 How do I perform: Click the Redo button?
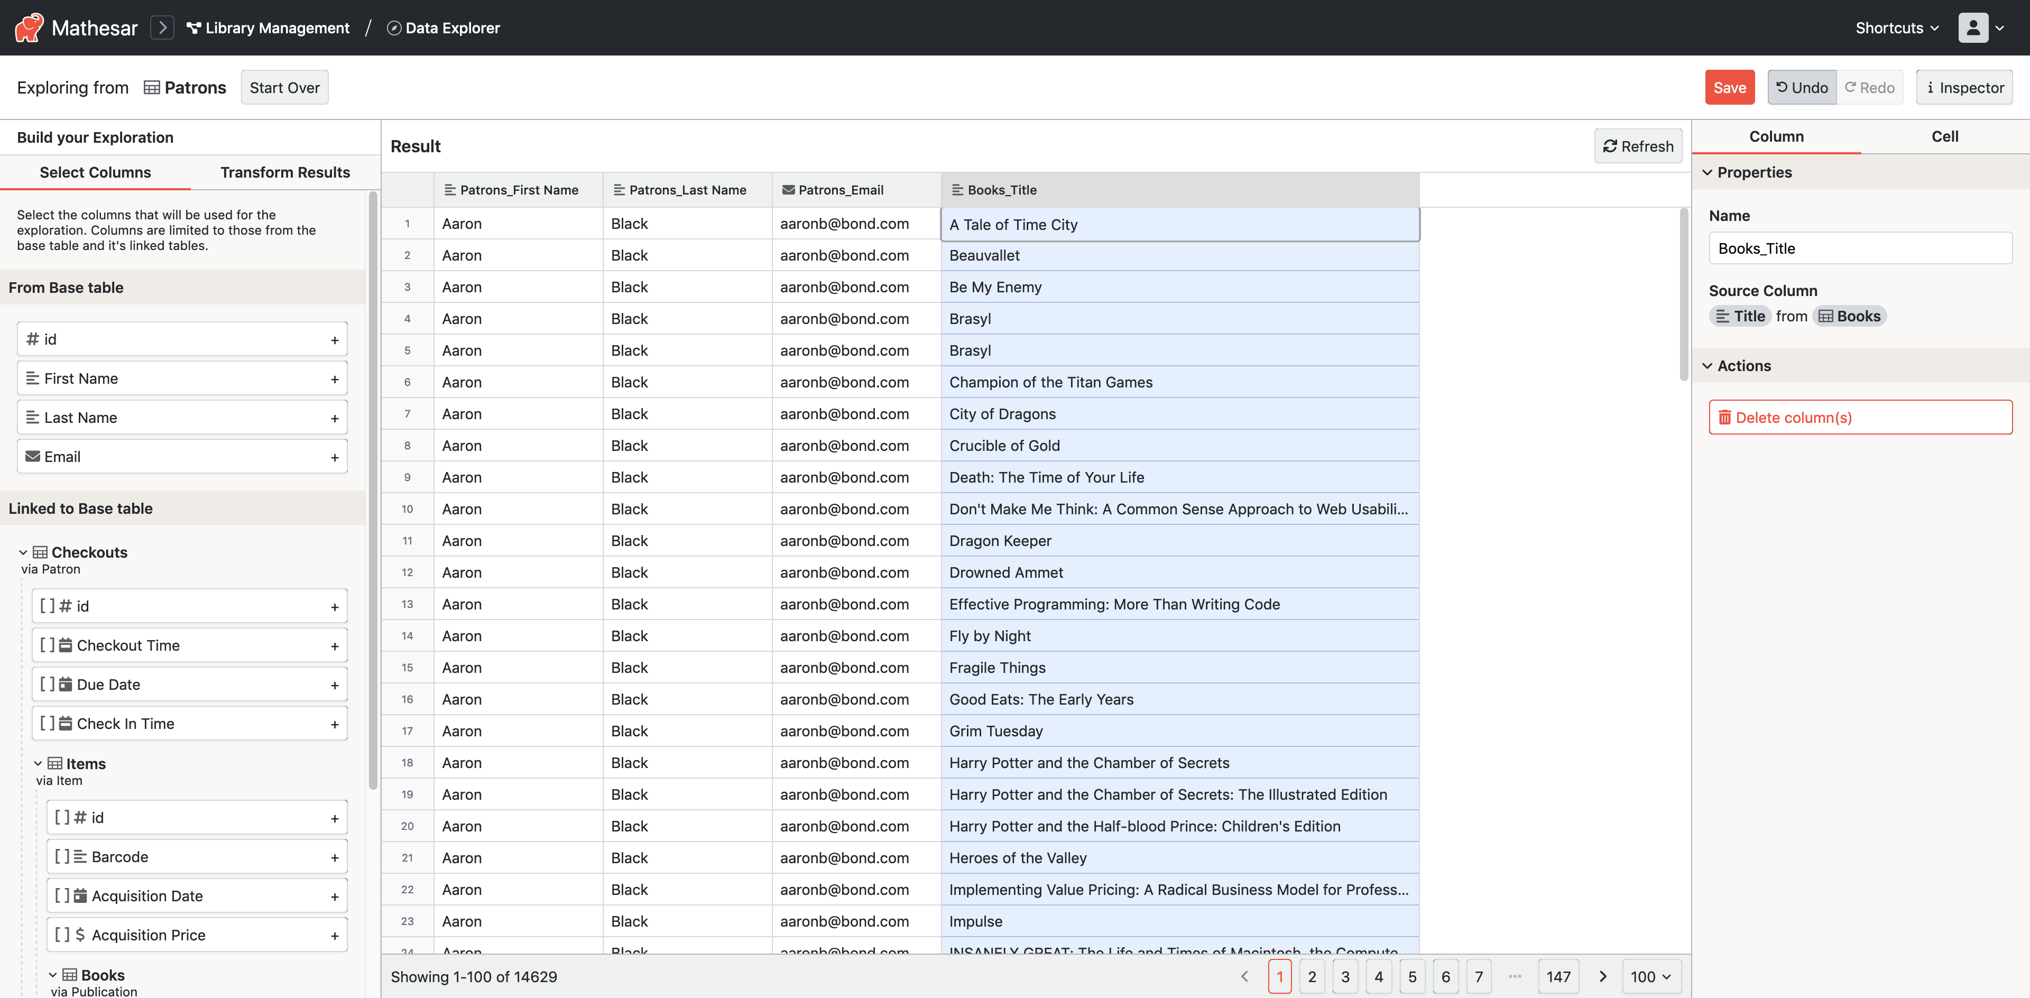(x=1869, y=87)
